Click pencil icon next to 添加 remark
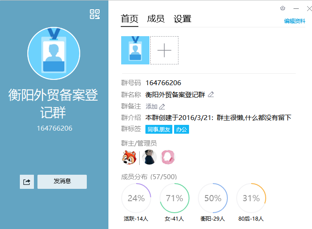 coord(162,106)
